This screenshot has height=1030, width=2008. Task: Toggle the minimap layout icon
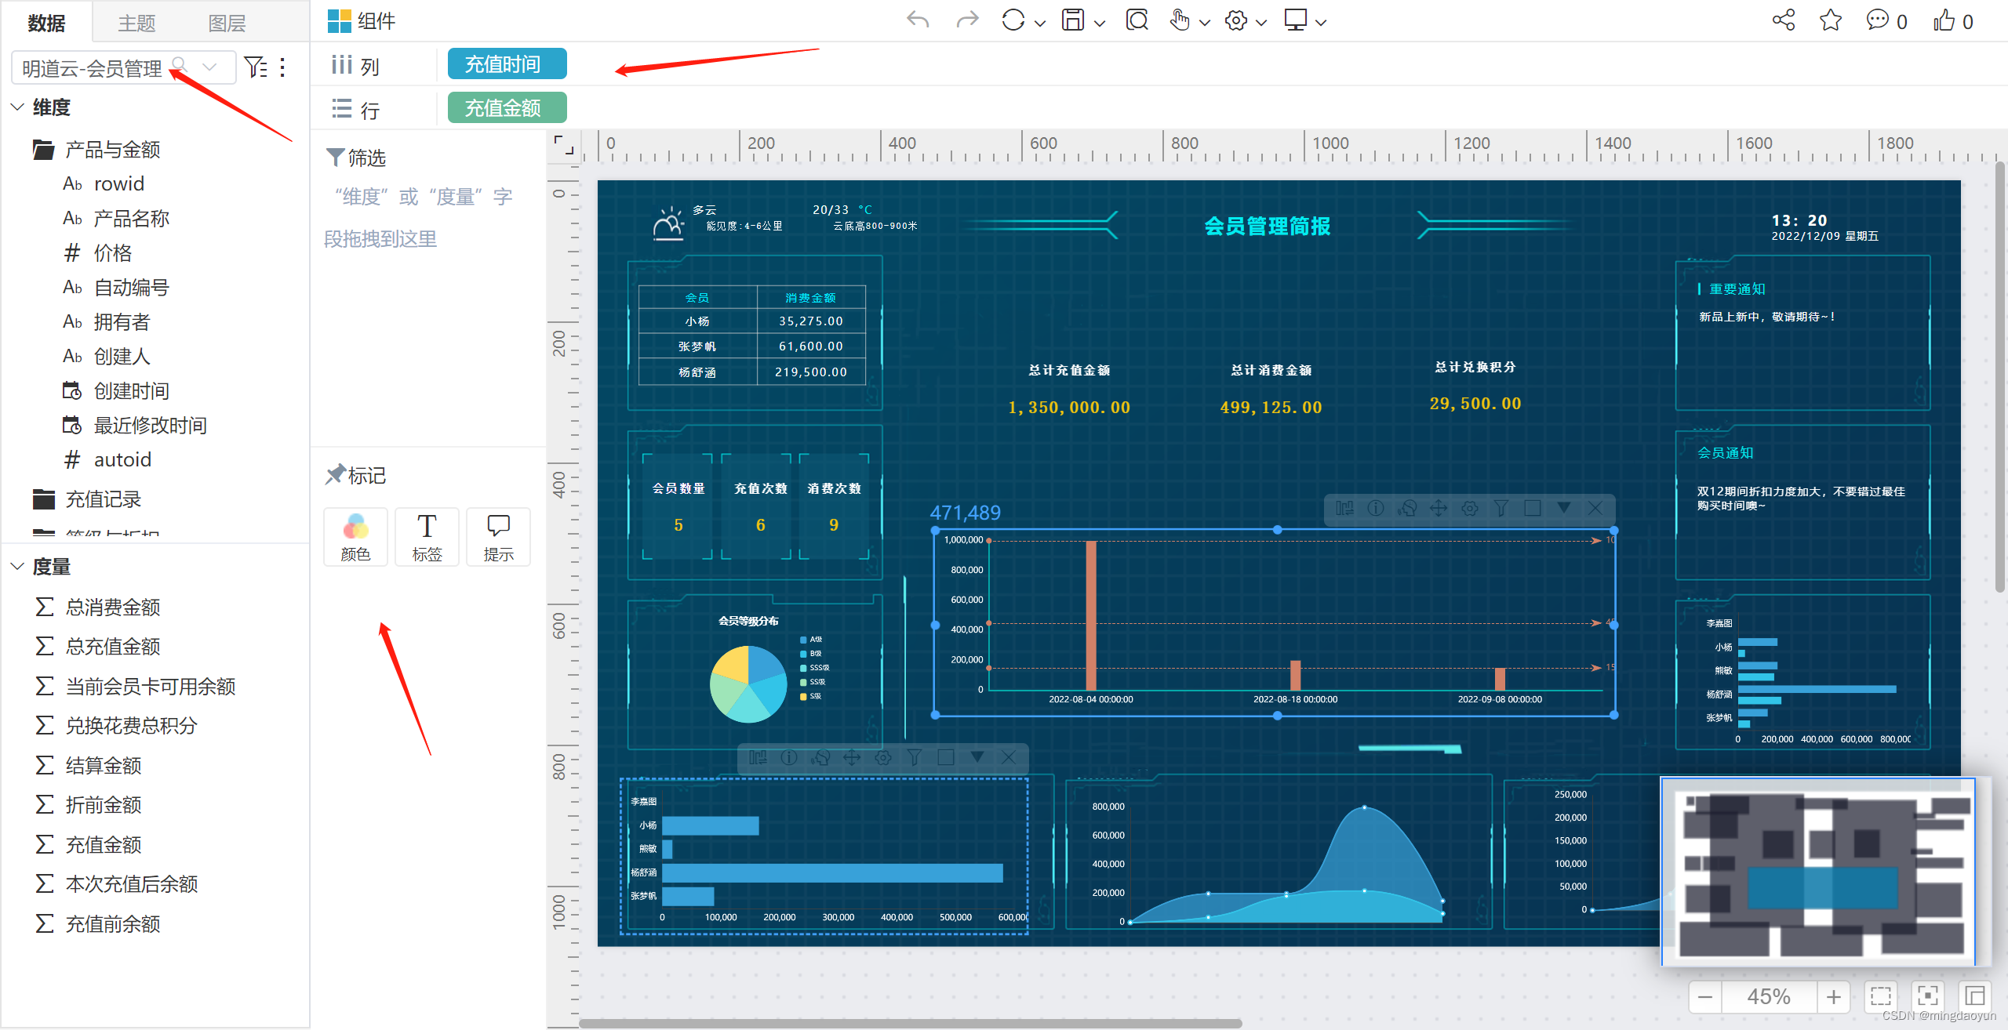[x=1975, y=996]
